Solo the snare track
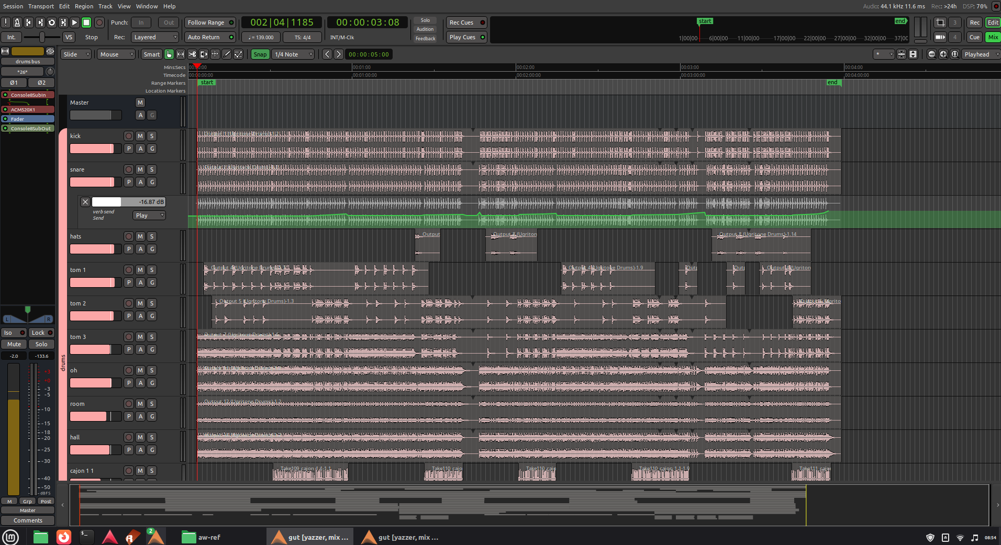 152,169
